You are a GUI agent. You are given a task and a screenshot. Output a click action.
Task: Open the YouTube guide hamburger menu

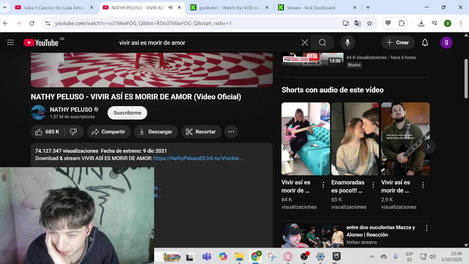tap(11, 43)
